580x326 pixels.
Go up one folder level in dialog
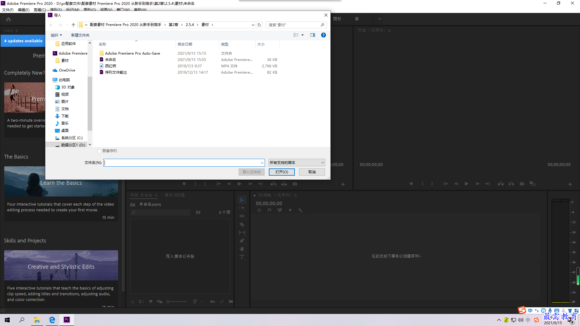click(x=73, y=25)
